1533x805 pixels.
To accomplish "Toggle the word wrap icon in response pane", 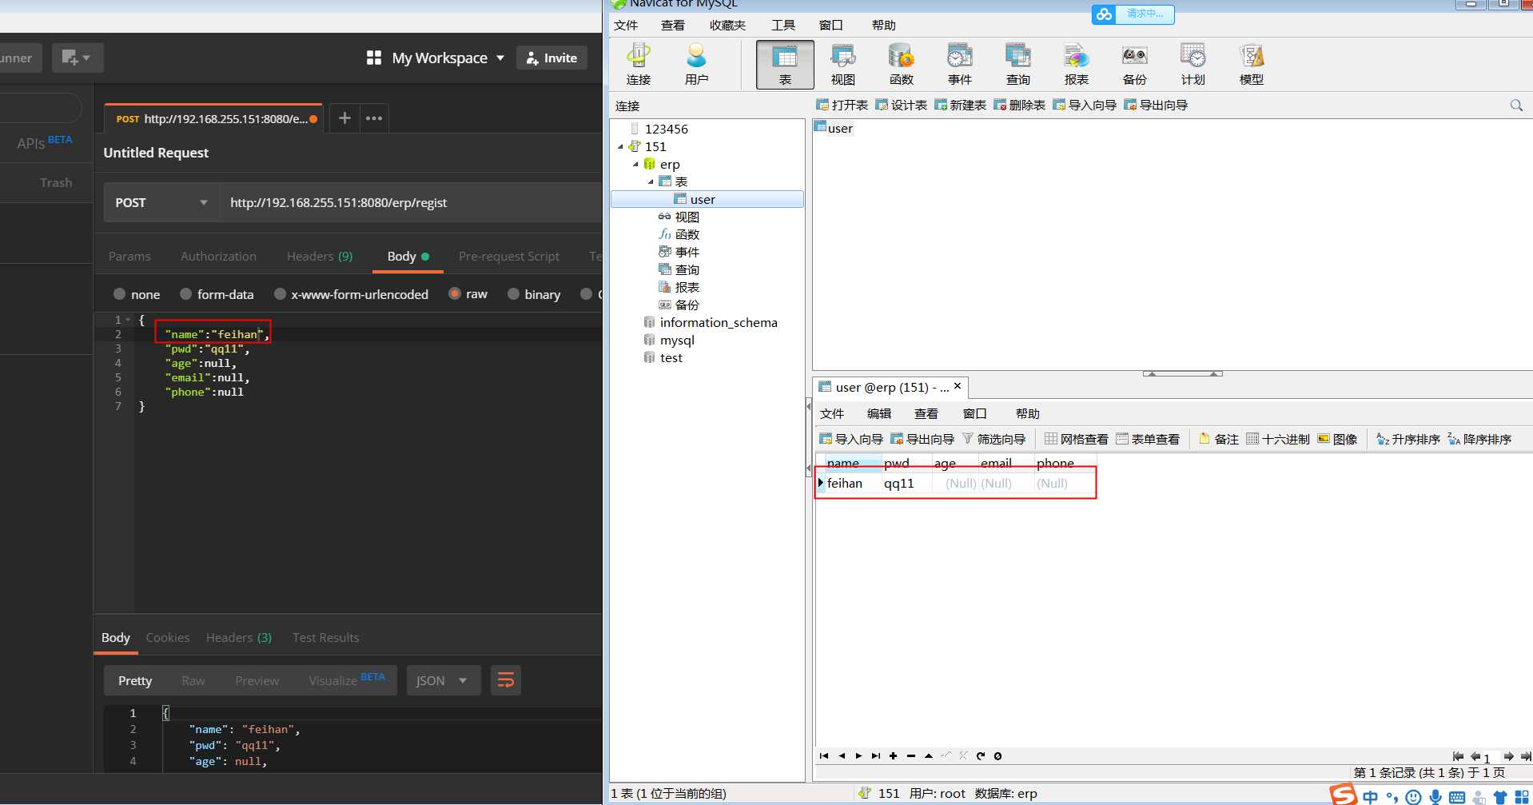I will [506, 680].
